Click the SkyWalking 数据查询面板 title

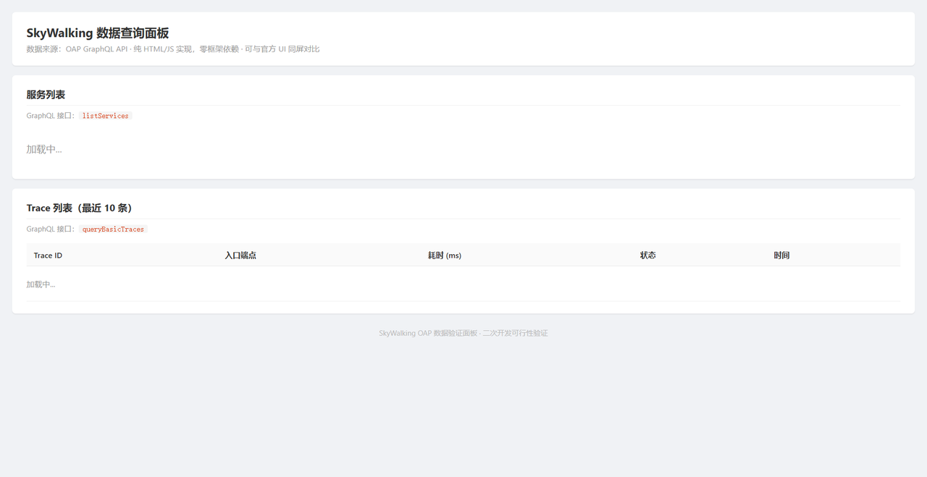(98, 33)
